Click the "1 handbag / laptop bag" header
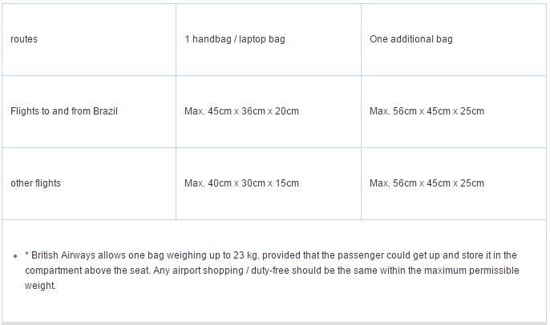550x325 pixels. (x=234, y=39)
